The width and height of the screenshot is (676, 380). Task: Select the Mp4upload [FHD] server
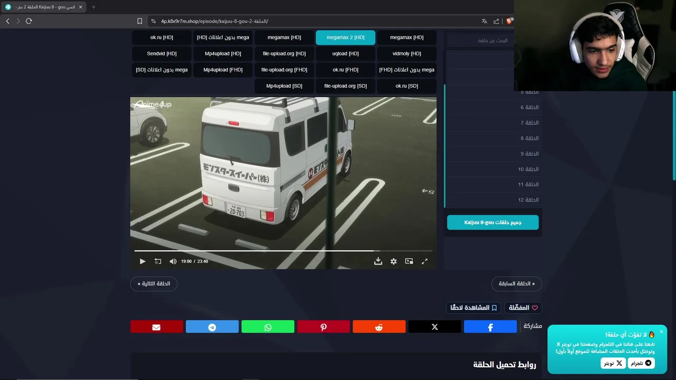[223, 70]
